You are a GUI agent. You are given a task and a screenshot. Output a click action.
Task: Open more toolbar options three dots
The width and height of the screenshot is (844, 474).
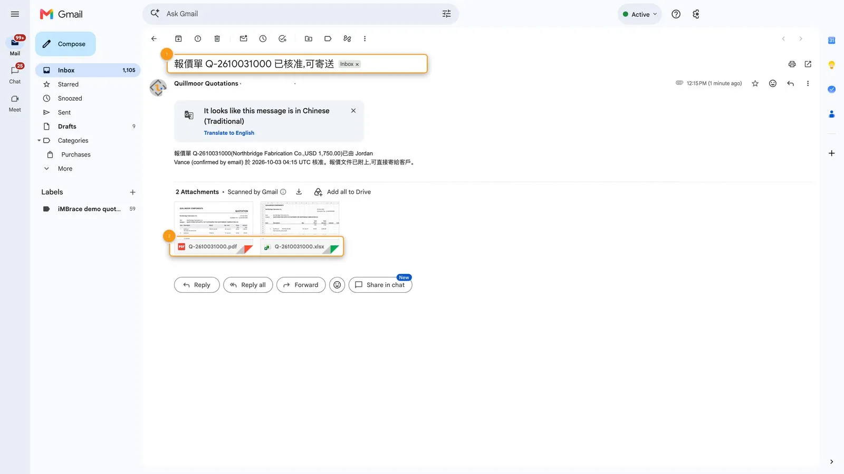point(365,38)
